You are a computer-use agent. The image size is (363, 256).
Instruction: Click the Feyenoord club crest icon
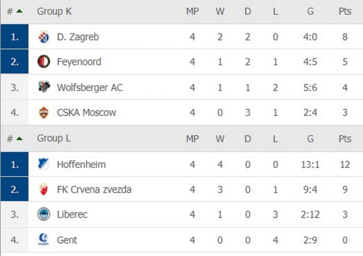(44, 62)
